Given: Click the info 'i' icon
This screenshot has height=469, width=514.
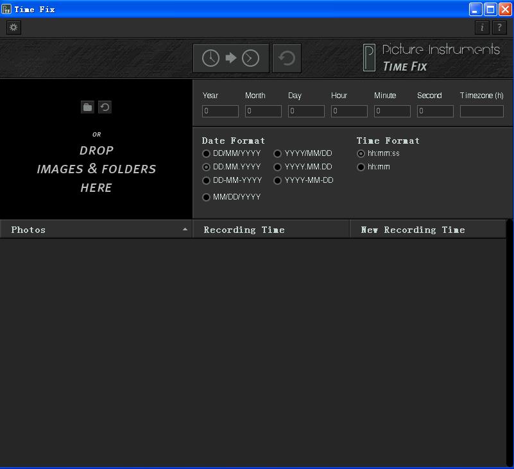Looking at the screenshot, I should [482, 28].
